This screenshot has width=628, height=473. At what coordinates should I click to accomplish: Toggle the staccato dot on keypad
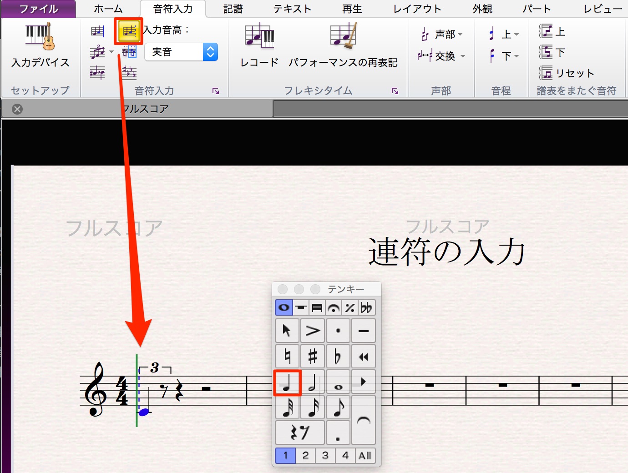[x=338, y=331]
